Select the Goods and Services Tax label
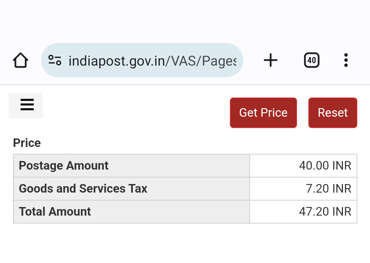Viewport: 370px width, 263px height. [83, 188]
